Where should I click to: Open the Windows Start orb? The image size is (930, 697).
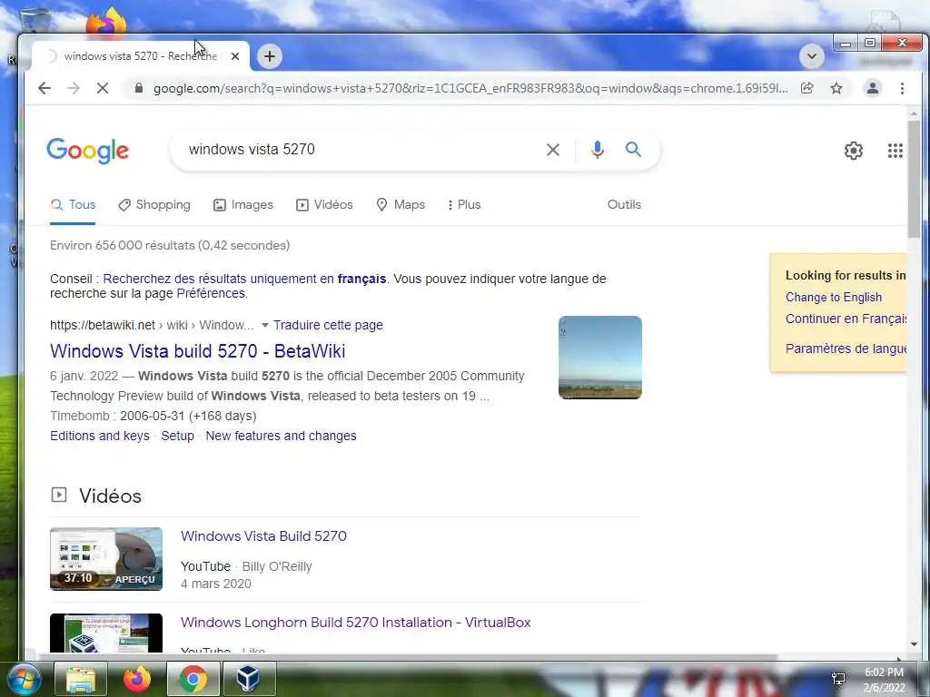(24, 679)
